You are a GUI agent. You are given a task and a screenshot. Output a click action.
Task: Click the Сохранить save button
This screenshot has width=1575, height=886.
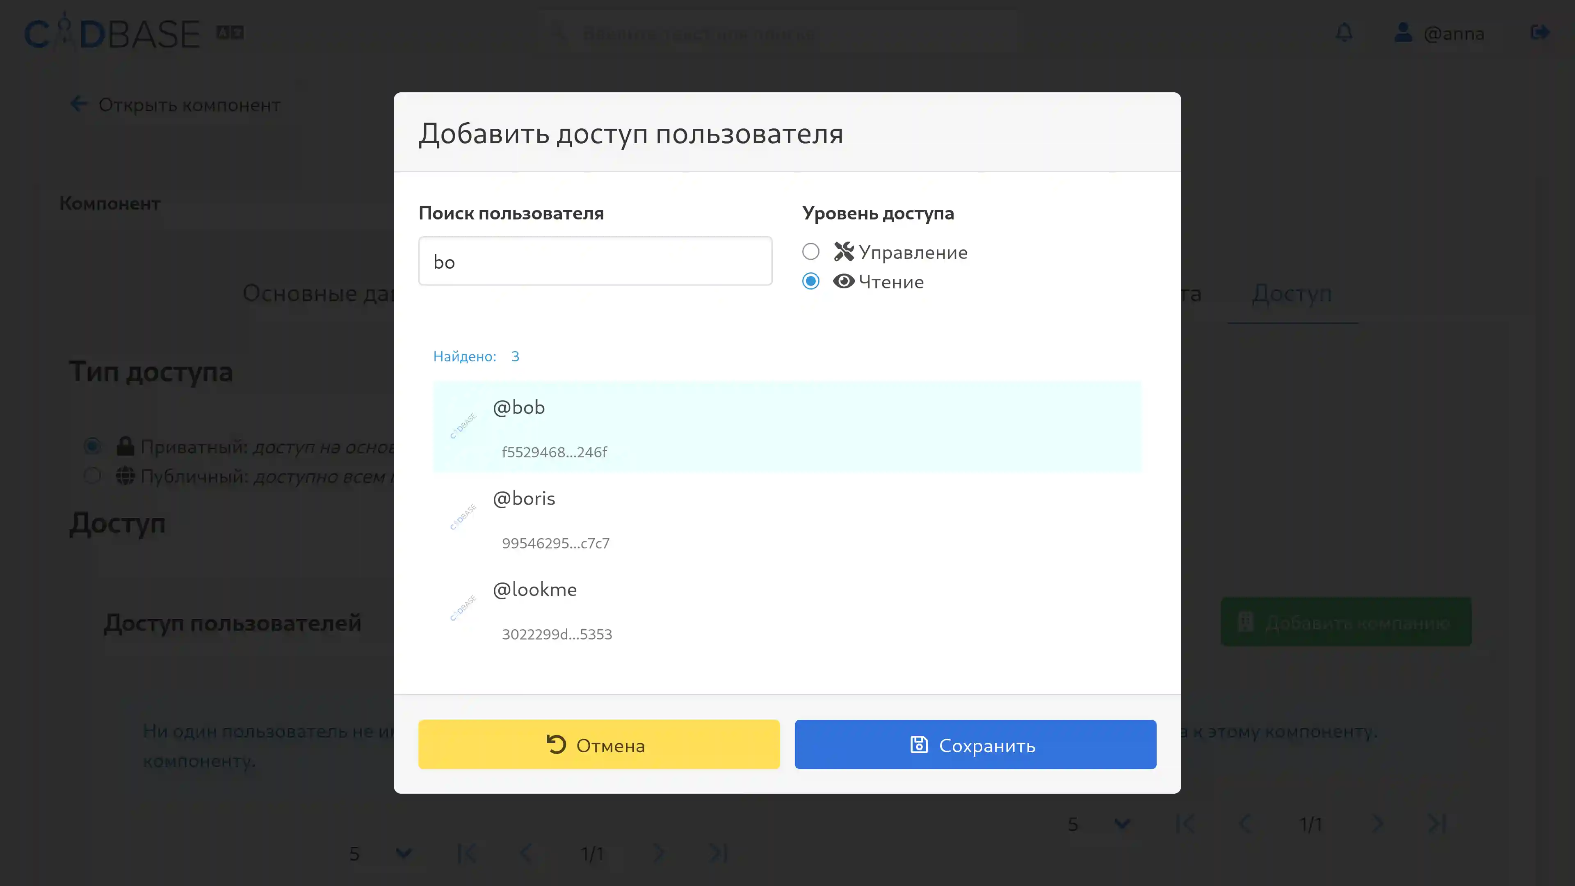coord(975,744)
